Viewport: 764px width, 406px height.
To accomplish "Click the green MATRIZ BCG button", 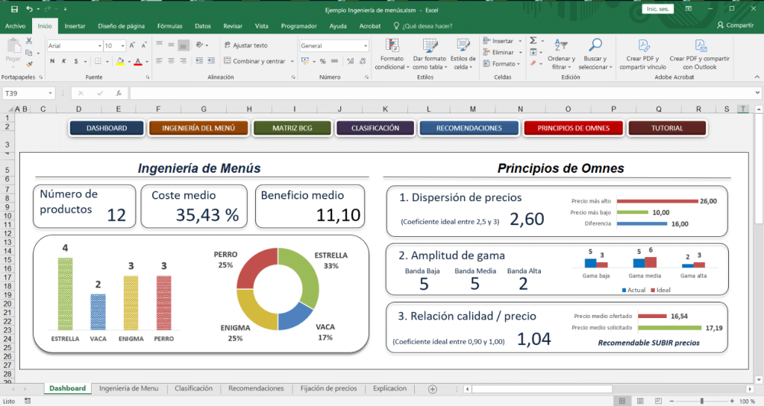I will pos(292,128).
